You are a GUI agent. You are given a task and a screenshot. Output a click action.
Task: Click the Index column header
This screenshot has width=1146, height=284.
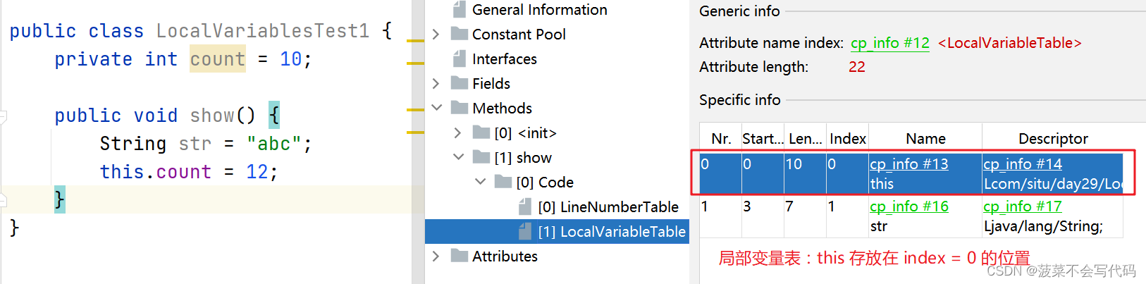pyautogui.click(x=847, y=138)
